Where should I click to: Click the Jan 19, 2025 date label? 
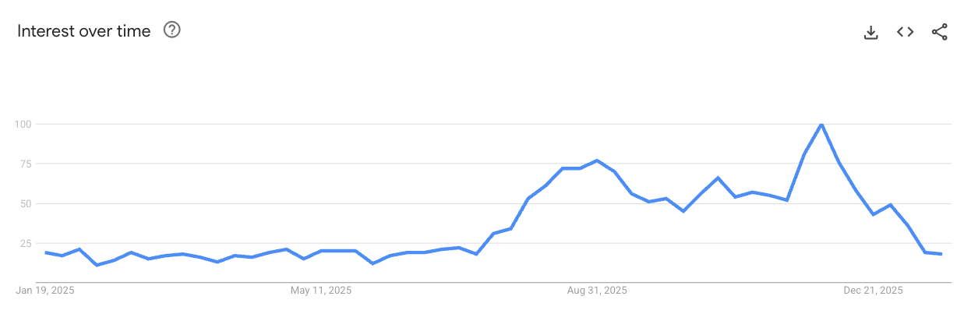[x=45, y=291]
